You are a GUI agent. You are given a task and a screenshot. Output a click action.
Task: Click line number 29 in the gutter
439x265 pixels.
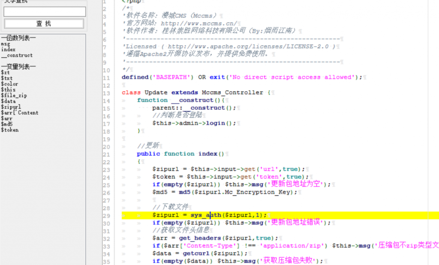coord(106,214)
